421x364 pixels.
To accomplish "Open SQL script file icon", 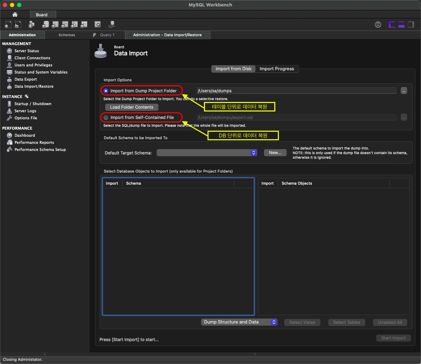I will point(18,25).
